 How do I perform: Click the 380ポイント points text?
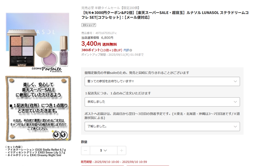pyautogui.click(x=91, y=50)
